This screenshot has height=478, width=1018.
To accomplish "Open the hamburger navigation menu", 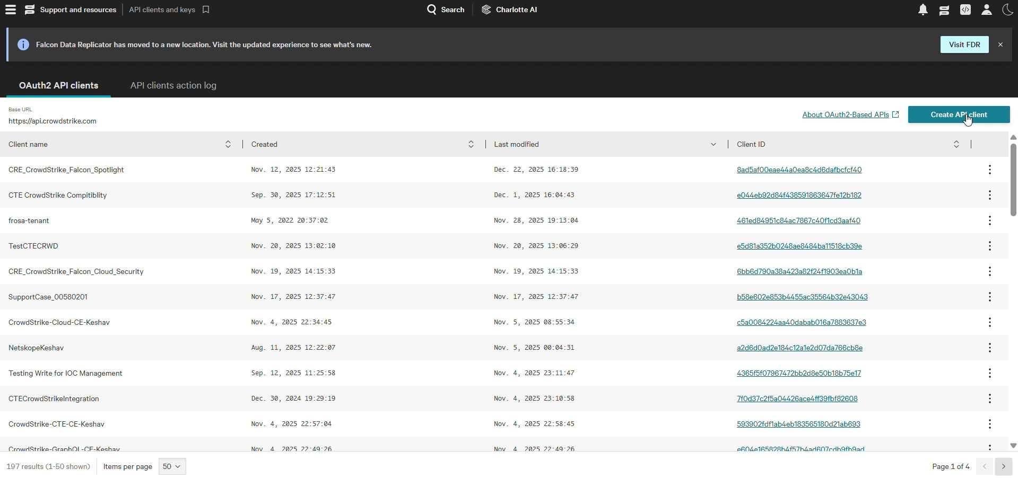I will coord(11,10).
